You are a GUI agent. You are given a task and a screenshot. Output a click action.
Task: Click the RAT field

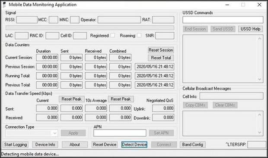163,20
